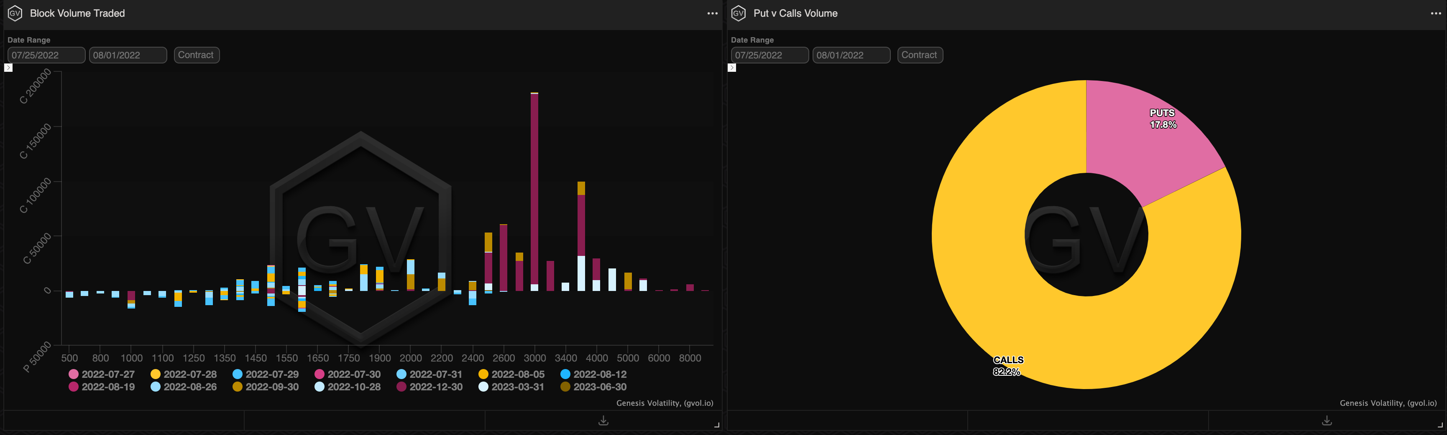Click the x-axis label 2000

pos(411,358)
